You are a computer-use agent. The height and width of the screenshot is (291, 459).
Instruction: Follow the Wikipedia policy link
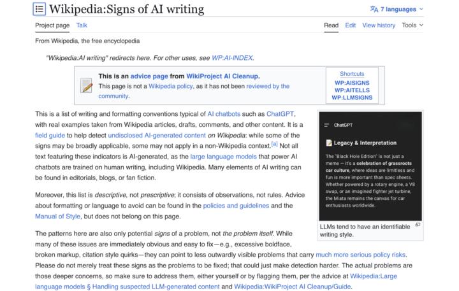tap(171, 86)
